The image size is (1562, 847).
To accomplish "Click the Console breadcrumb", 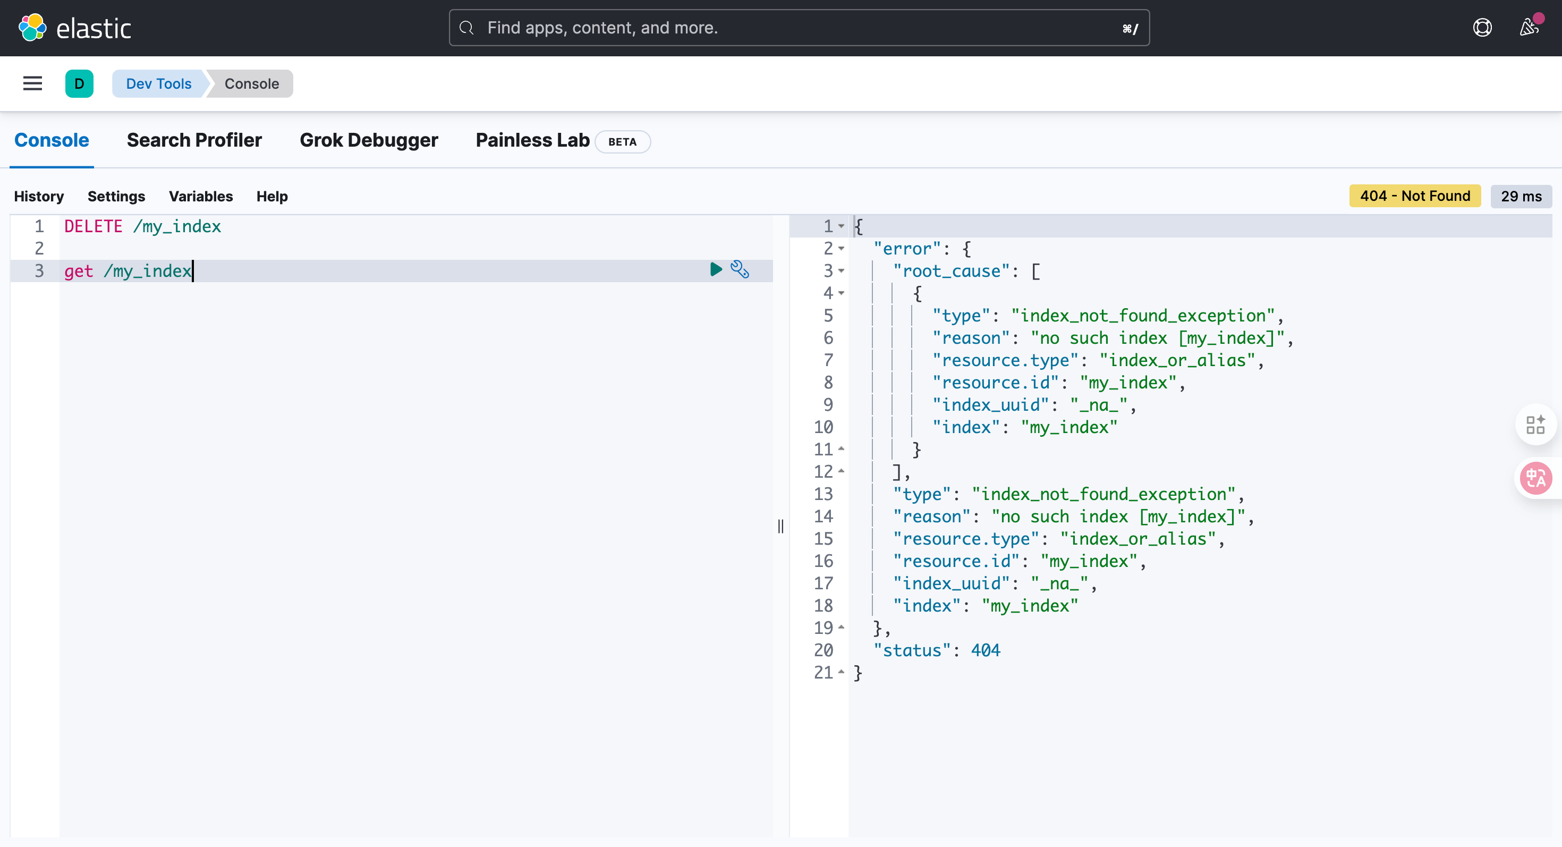I will click(x=252, y=83).
